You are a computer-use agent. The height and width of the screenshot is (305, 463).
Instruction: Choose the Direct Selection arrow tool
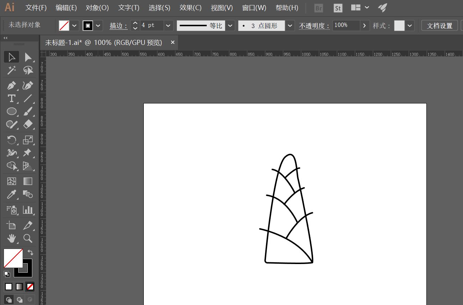pos(28,57)
